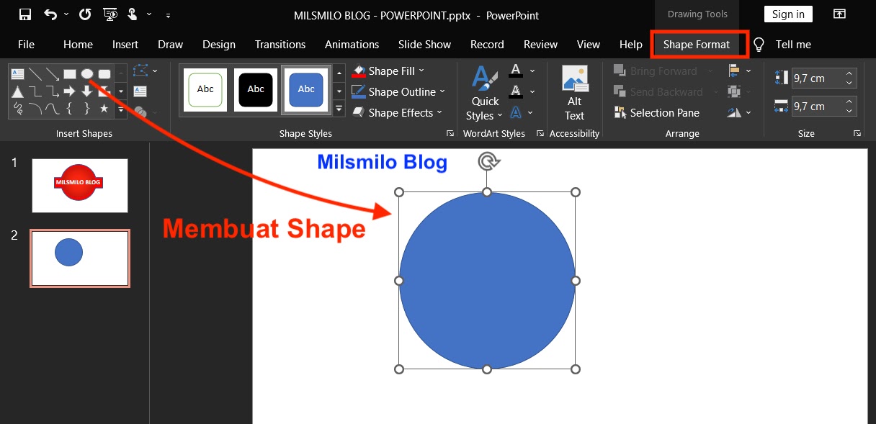Start slideshow from beginning icon in title bar
The height and width of the screenshot is (424, 876).
click(x=110, y=14)
